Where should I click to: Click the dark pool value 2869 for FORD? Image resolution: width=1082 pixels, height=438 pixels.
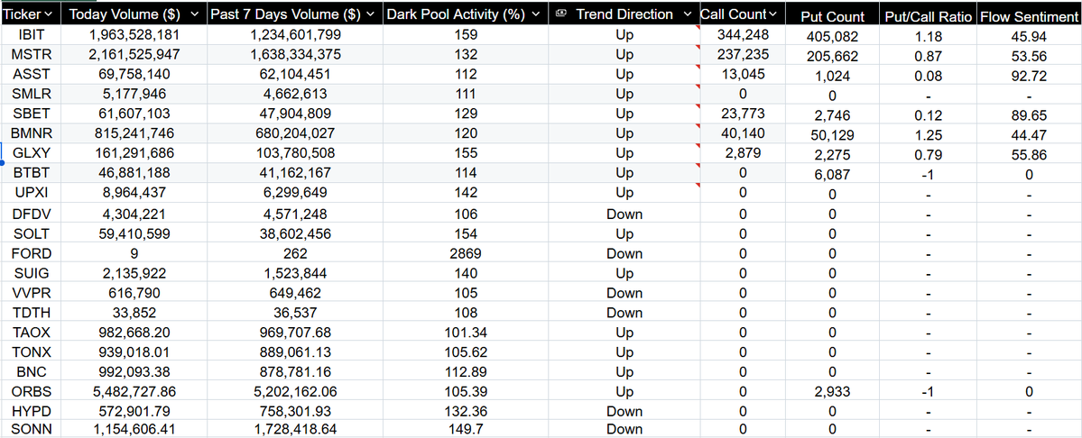(x=467, y=253)
